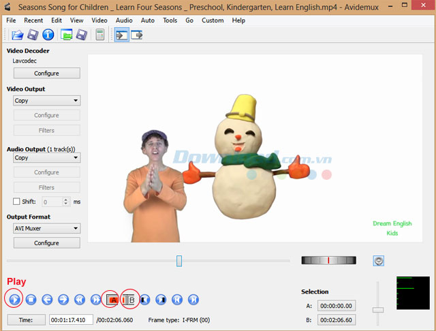Set selection start marker A
This screenshot has width=436, height=331.
click(112, 299)
